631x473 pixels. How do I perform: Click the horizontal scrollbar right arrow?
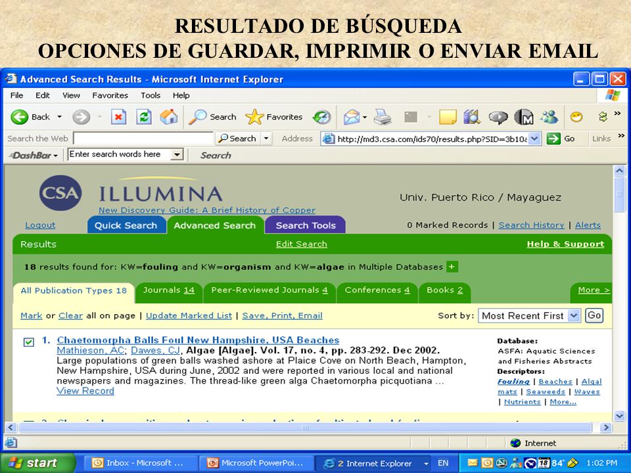(x=605, y=428)
